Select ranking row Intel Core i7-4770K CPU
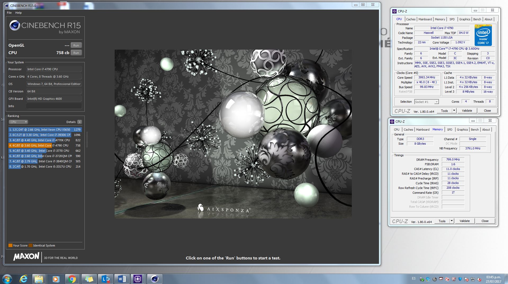This screenshot has height=284, width=508. 45,140
